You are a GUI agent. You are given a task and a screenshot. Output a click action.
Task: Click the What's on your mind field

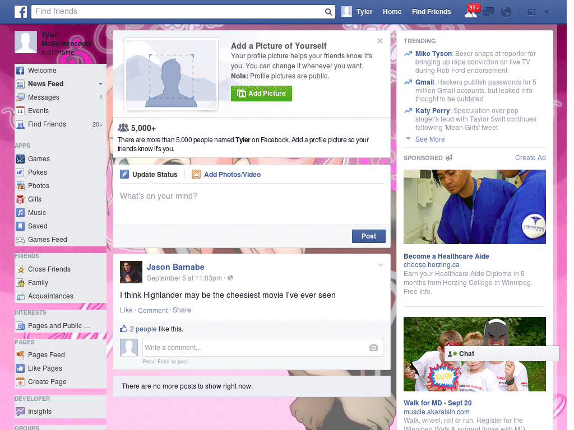click(x=252, y=205)
